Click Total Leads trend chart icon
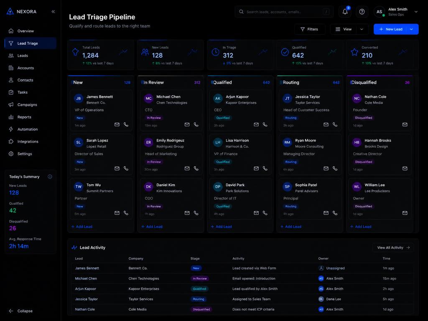428x321 pixels. point(123,51)
